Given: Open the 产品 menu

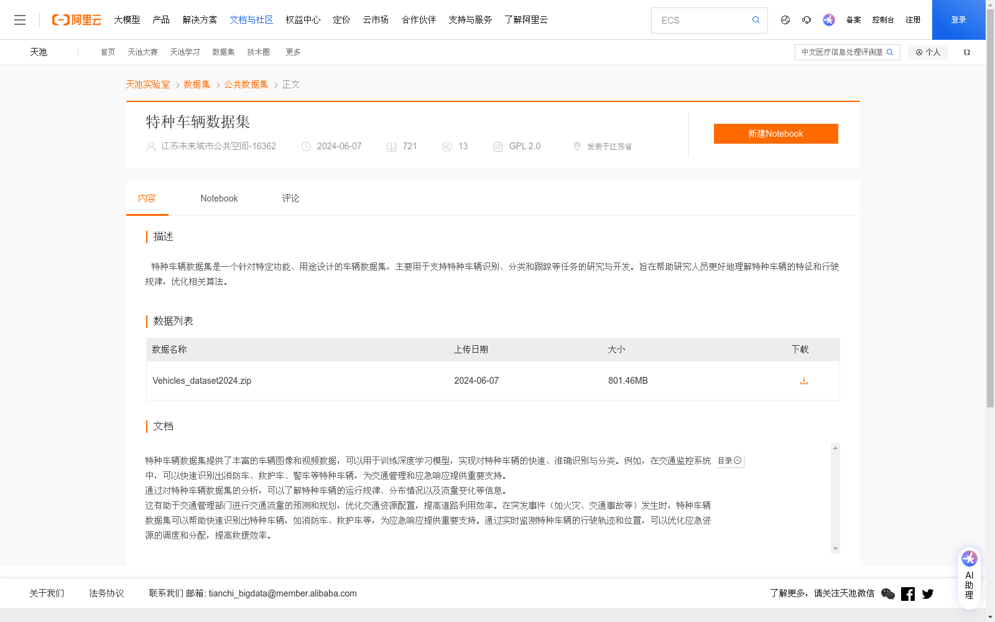Looking at the screenshot, I should [161, 20].
